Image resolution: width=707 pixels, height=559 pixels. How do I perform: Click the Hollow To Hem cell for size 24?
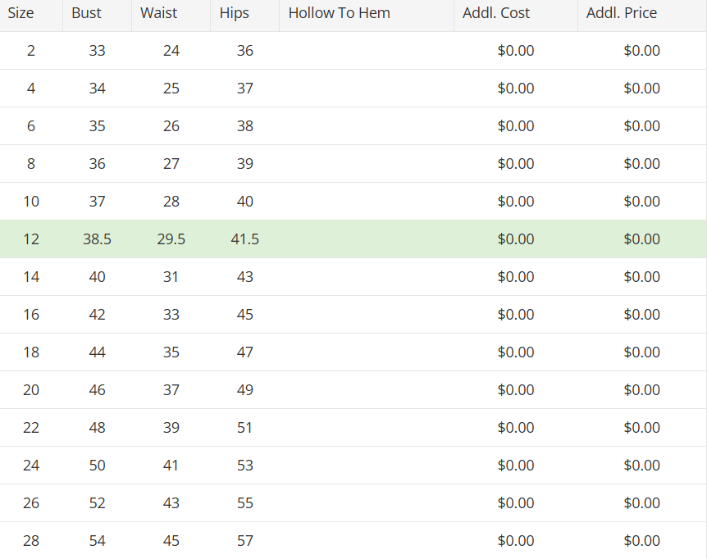click(x=367, y=466)
